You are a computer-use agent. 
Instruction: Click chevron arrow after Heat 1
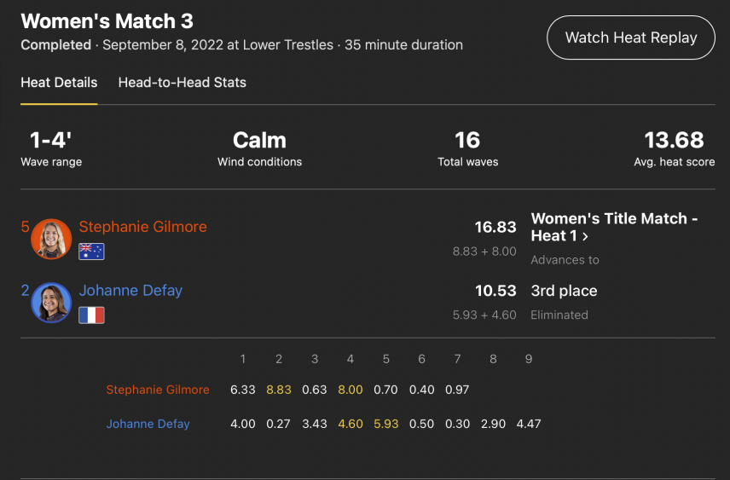click(585, 236)
